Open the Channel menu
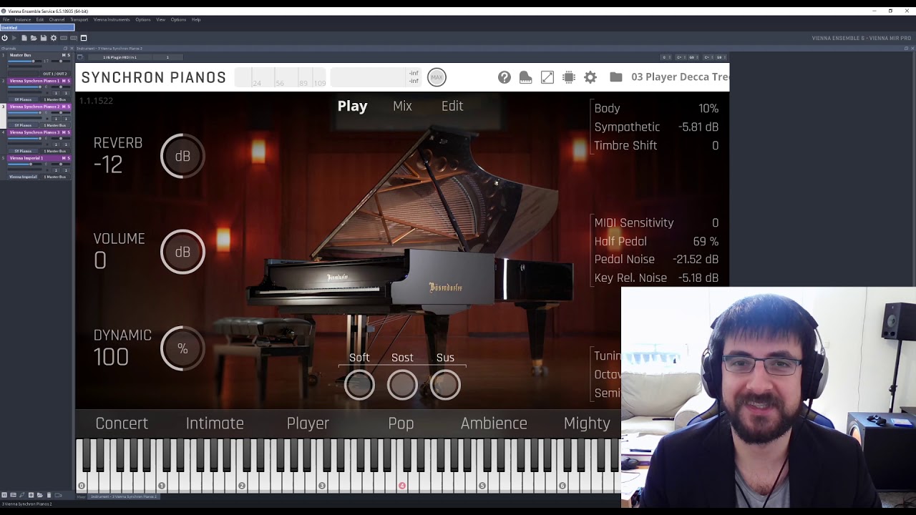916x515 pixels. pyautogui.click(x=57, y=19)
